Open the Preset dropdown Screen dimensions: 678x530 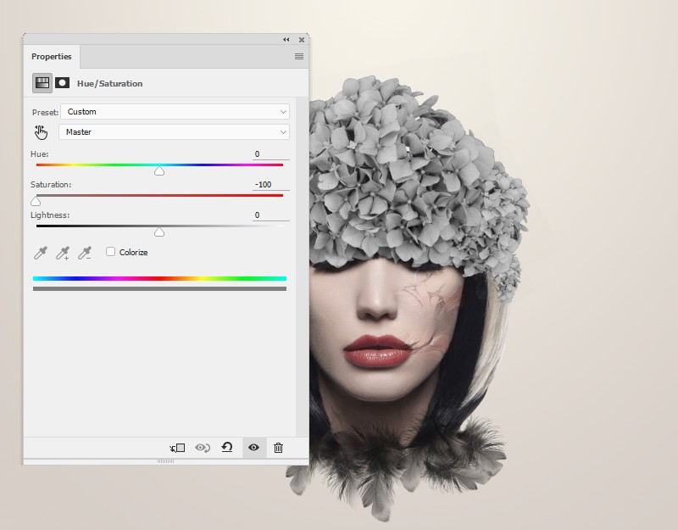tap(175, 112)
